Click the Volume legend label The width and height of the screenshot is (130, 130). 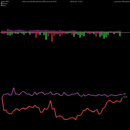(5, 4)
